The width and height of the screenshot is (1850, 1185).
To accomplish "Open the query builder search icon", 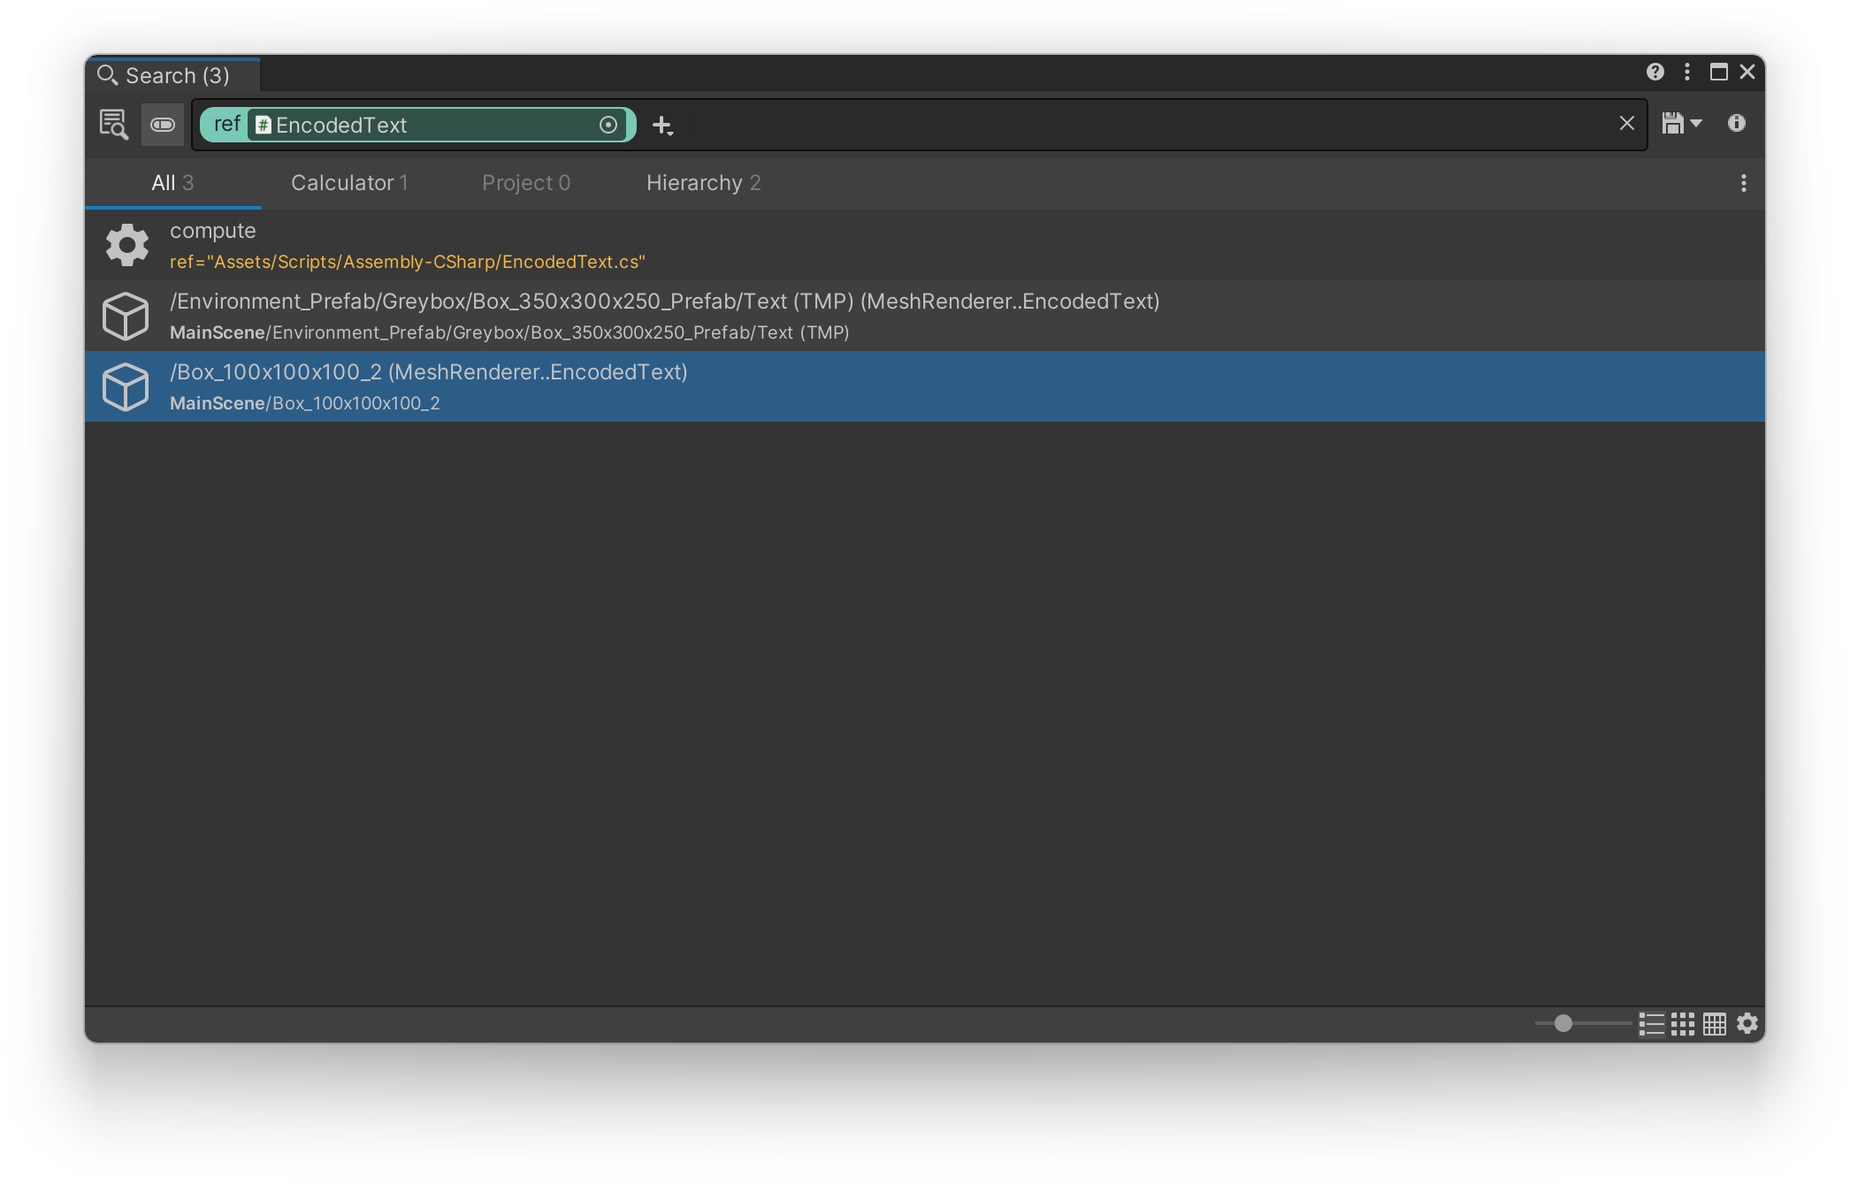I will 113,125.
